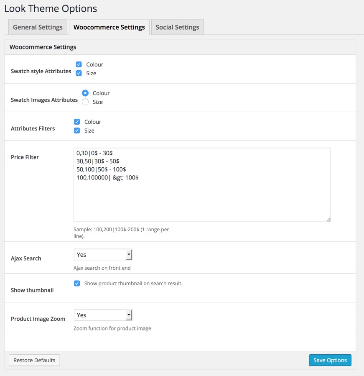
Task: Select Size radio for Swatch Images Attributes
Action: (x=85, y=102)
